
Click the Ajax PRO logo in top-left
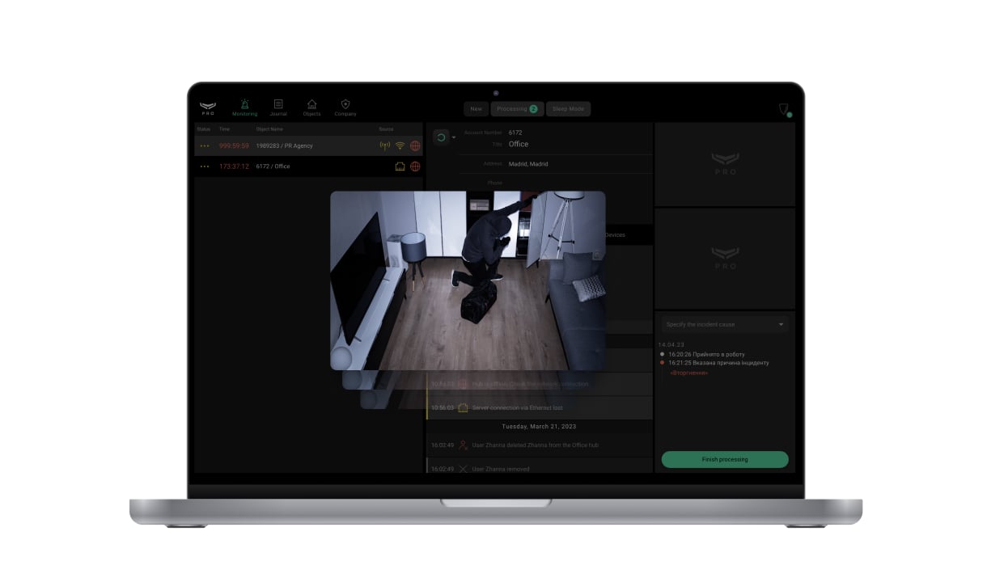tap(208, 108)
